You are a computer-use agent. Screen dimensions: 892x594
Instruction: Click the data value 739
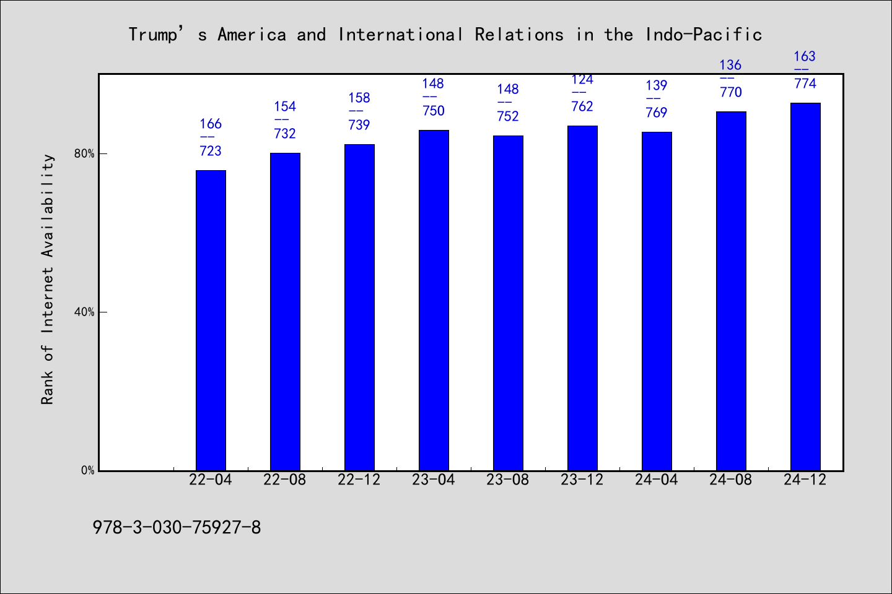pyautogui.click(x=359, y=125)
